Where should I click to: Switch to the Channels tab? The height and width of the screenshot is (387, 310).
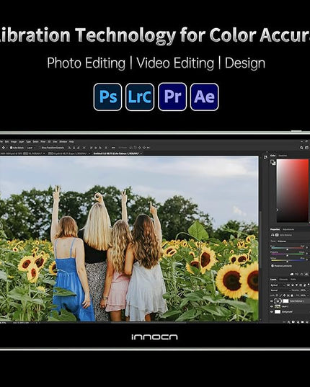click(x=283, y=280)
